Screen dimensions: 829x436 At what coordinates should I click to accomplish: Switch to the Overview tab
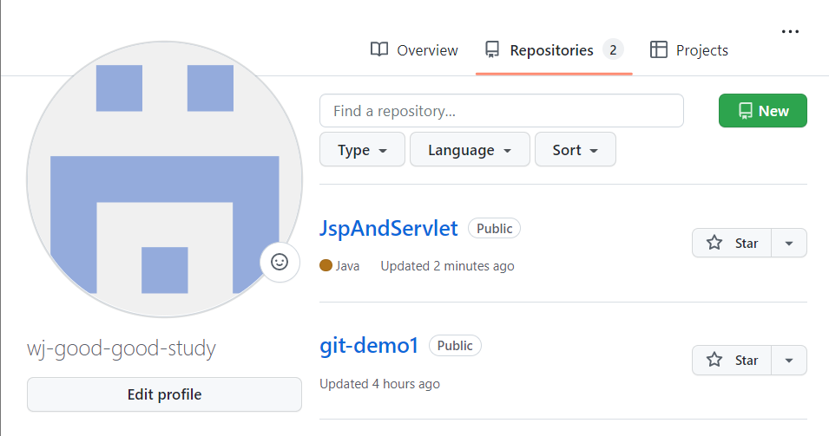[x=414, y=50]
